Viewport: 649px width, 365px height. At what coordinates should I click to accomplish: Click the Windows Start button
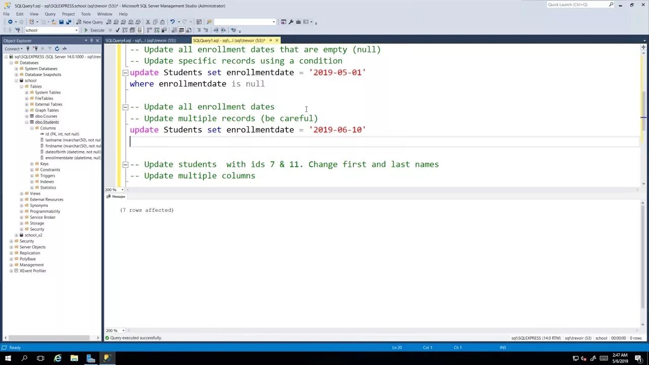coord(8,358)
